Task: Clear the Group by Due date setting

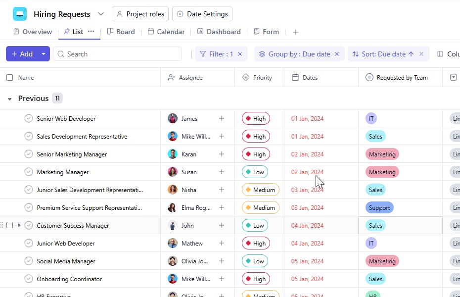Action: click(x=337, y=54)
